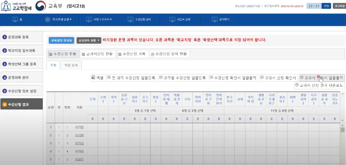Click the 문학 column header

pyautogui.click(x=93, y=99)
